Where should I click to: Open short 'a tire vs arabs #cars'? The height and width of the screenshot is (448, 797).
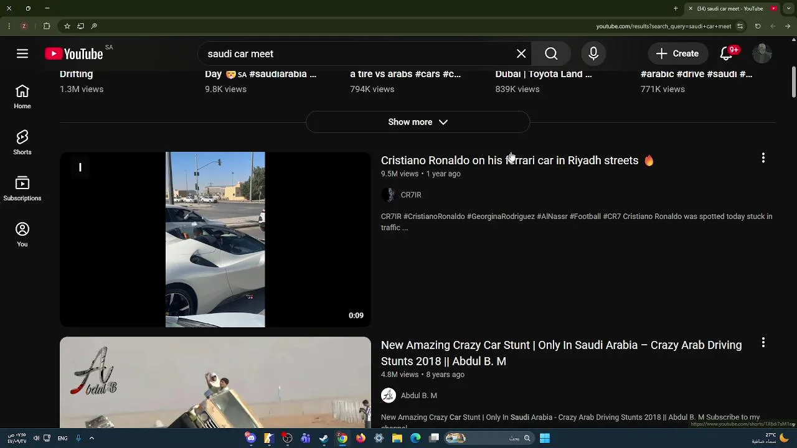coord(405,74)
